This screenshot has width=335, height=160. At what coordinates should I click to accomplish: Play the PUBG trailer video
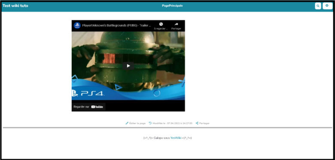(128, 66)
